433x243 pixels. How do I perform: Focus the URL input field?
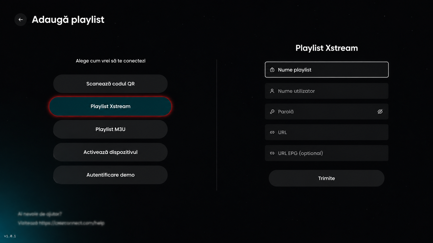[327, 132]
